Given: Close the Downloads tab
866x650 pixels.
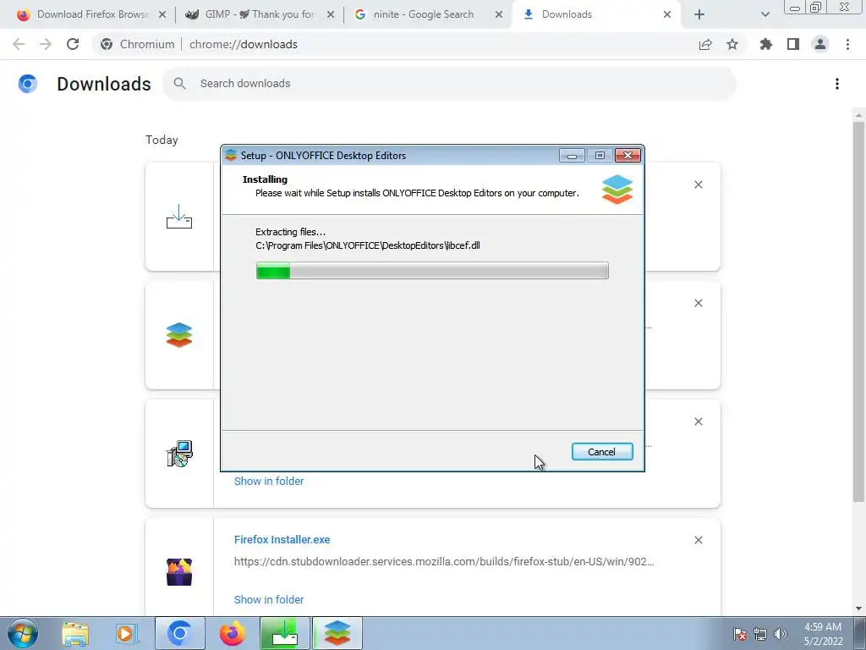Looking at the screenshot, I should tap(667, 15).
